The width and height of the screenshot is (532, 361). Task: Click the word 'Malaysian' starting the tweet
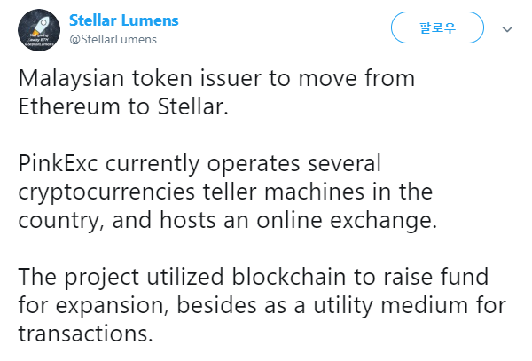click(71, 79)
